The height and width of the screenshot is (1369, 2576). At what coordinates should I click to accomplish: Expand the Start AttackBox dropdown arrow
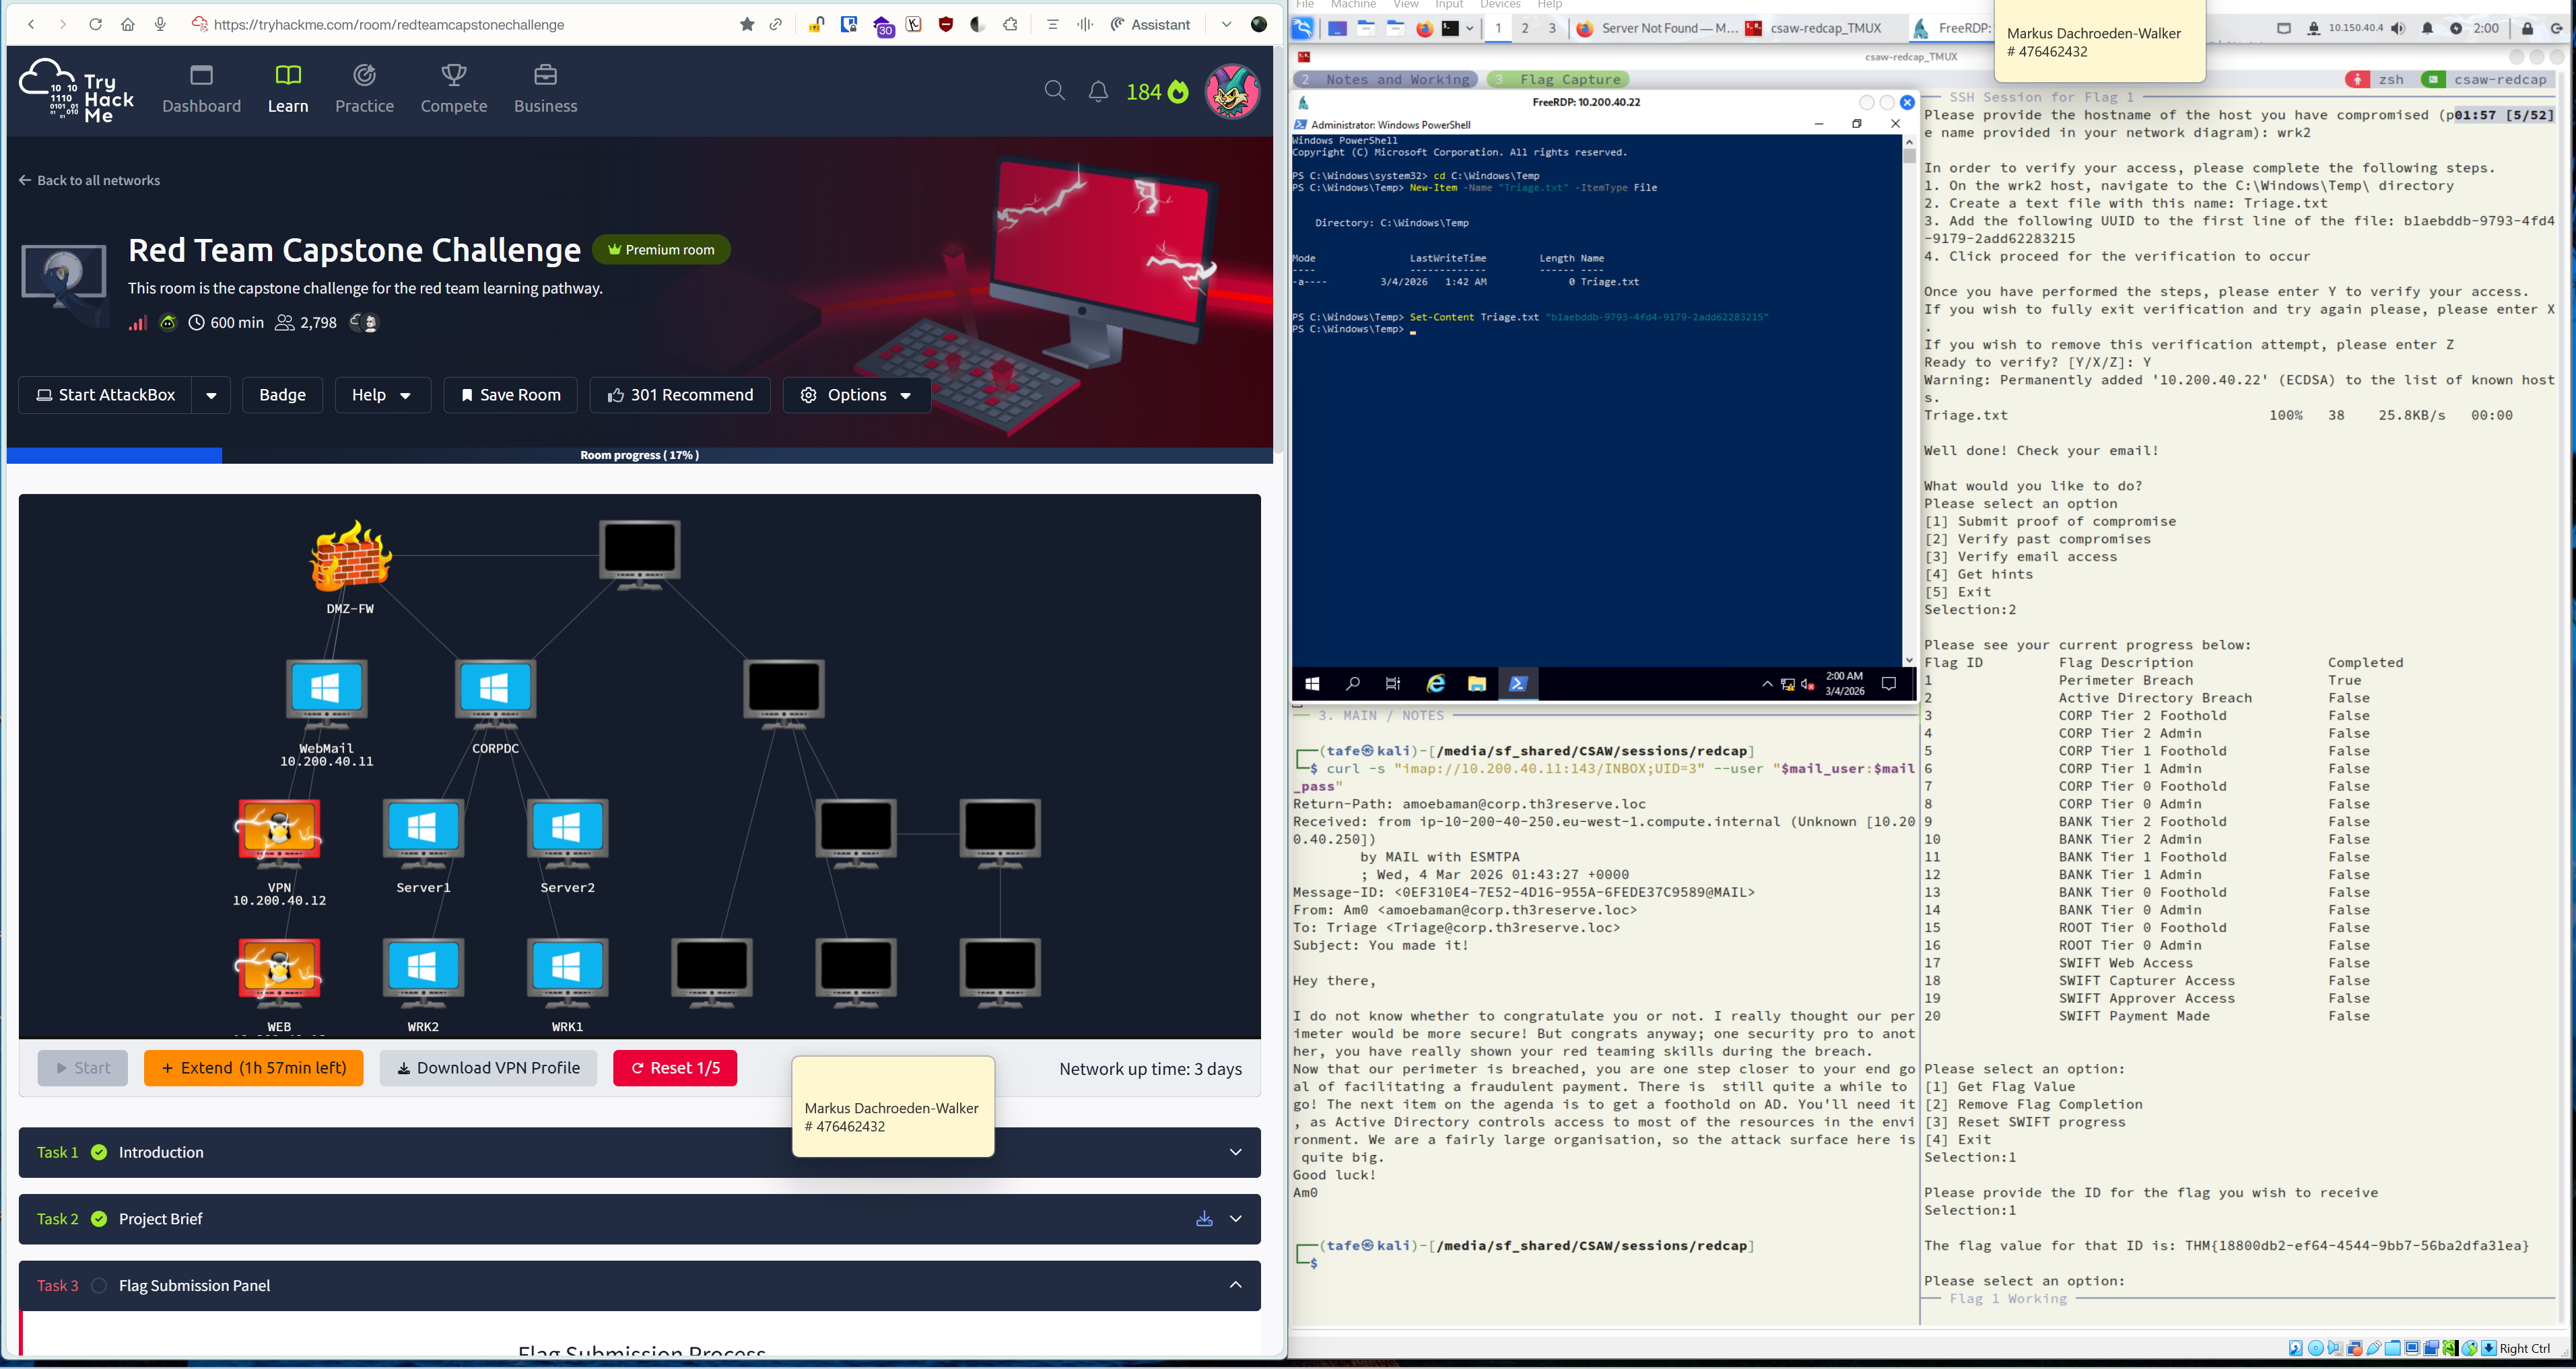tap(211, 395)
